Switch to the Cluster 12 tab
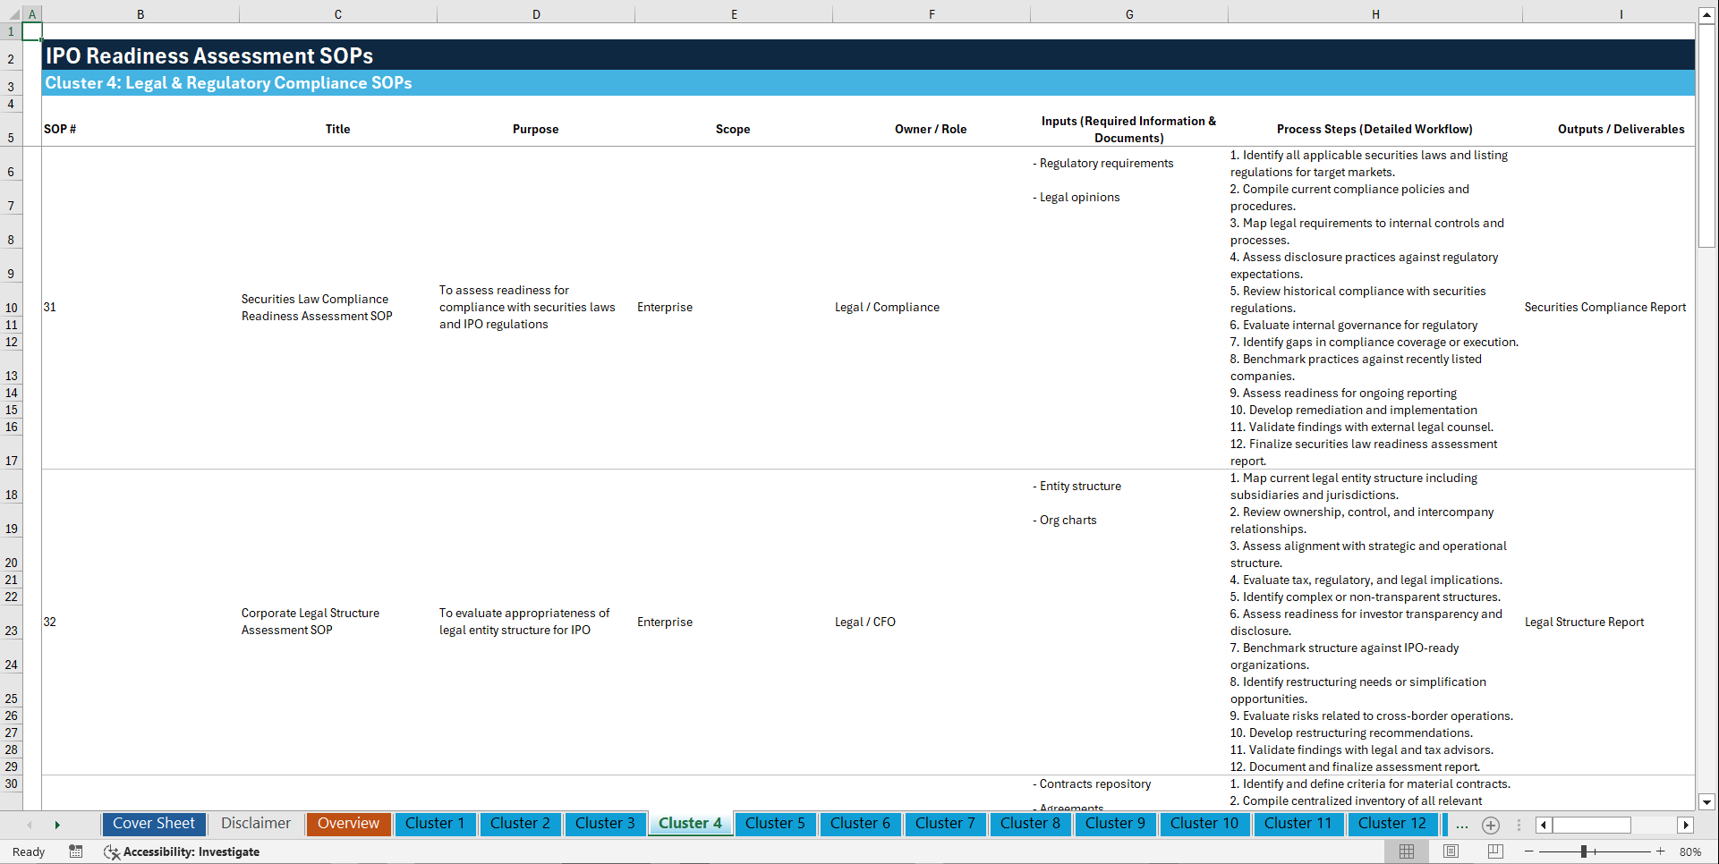 pyautogui.click(x=1392, y=824)
